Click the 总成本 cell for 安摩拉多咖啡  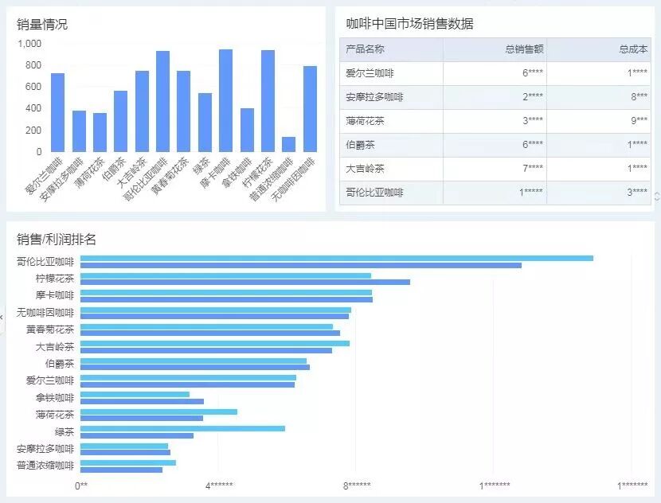pyautogui.click(x=599, y=97)
